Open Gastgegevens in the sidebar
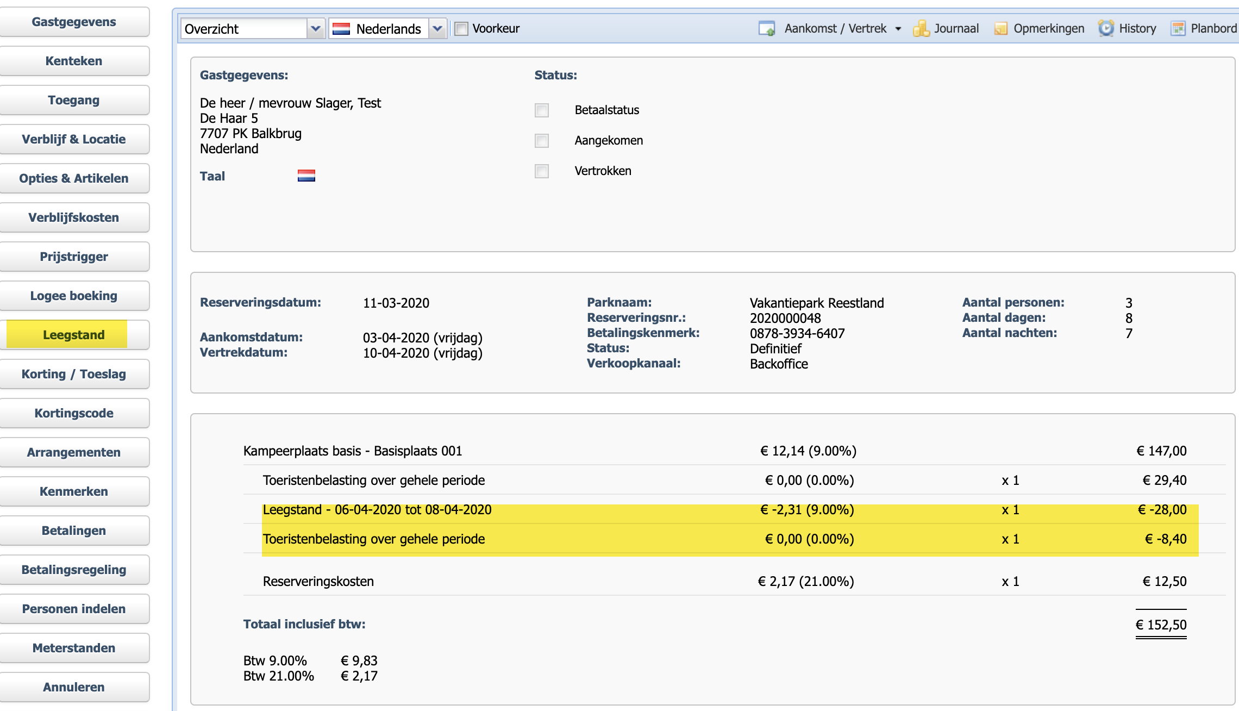Viewport: 1239px width, 711px height. (x=74, y=22)
